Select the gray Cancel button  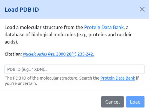(112, 102)
